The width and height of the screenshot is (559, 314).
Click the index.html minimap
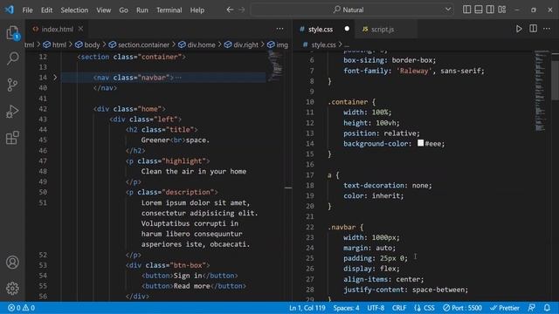[275, 66]
